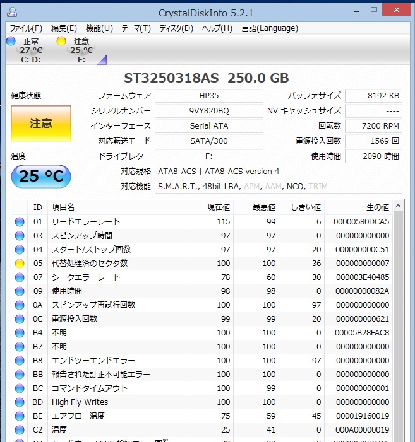
Task: Click the 現在値 column header
Action: pyautogui.click(x=210, y=207)
